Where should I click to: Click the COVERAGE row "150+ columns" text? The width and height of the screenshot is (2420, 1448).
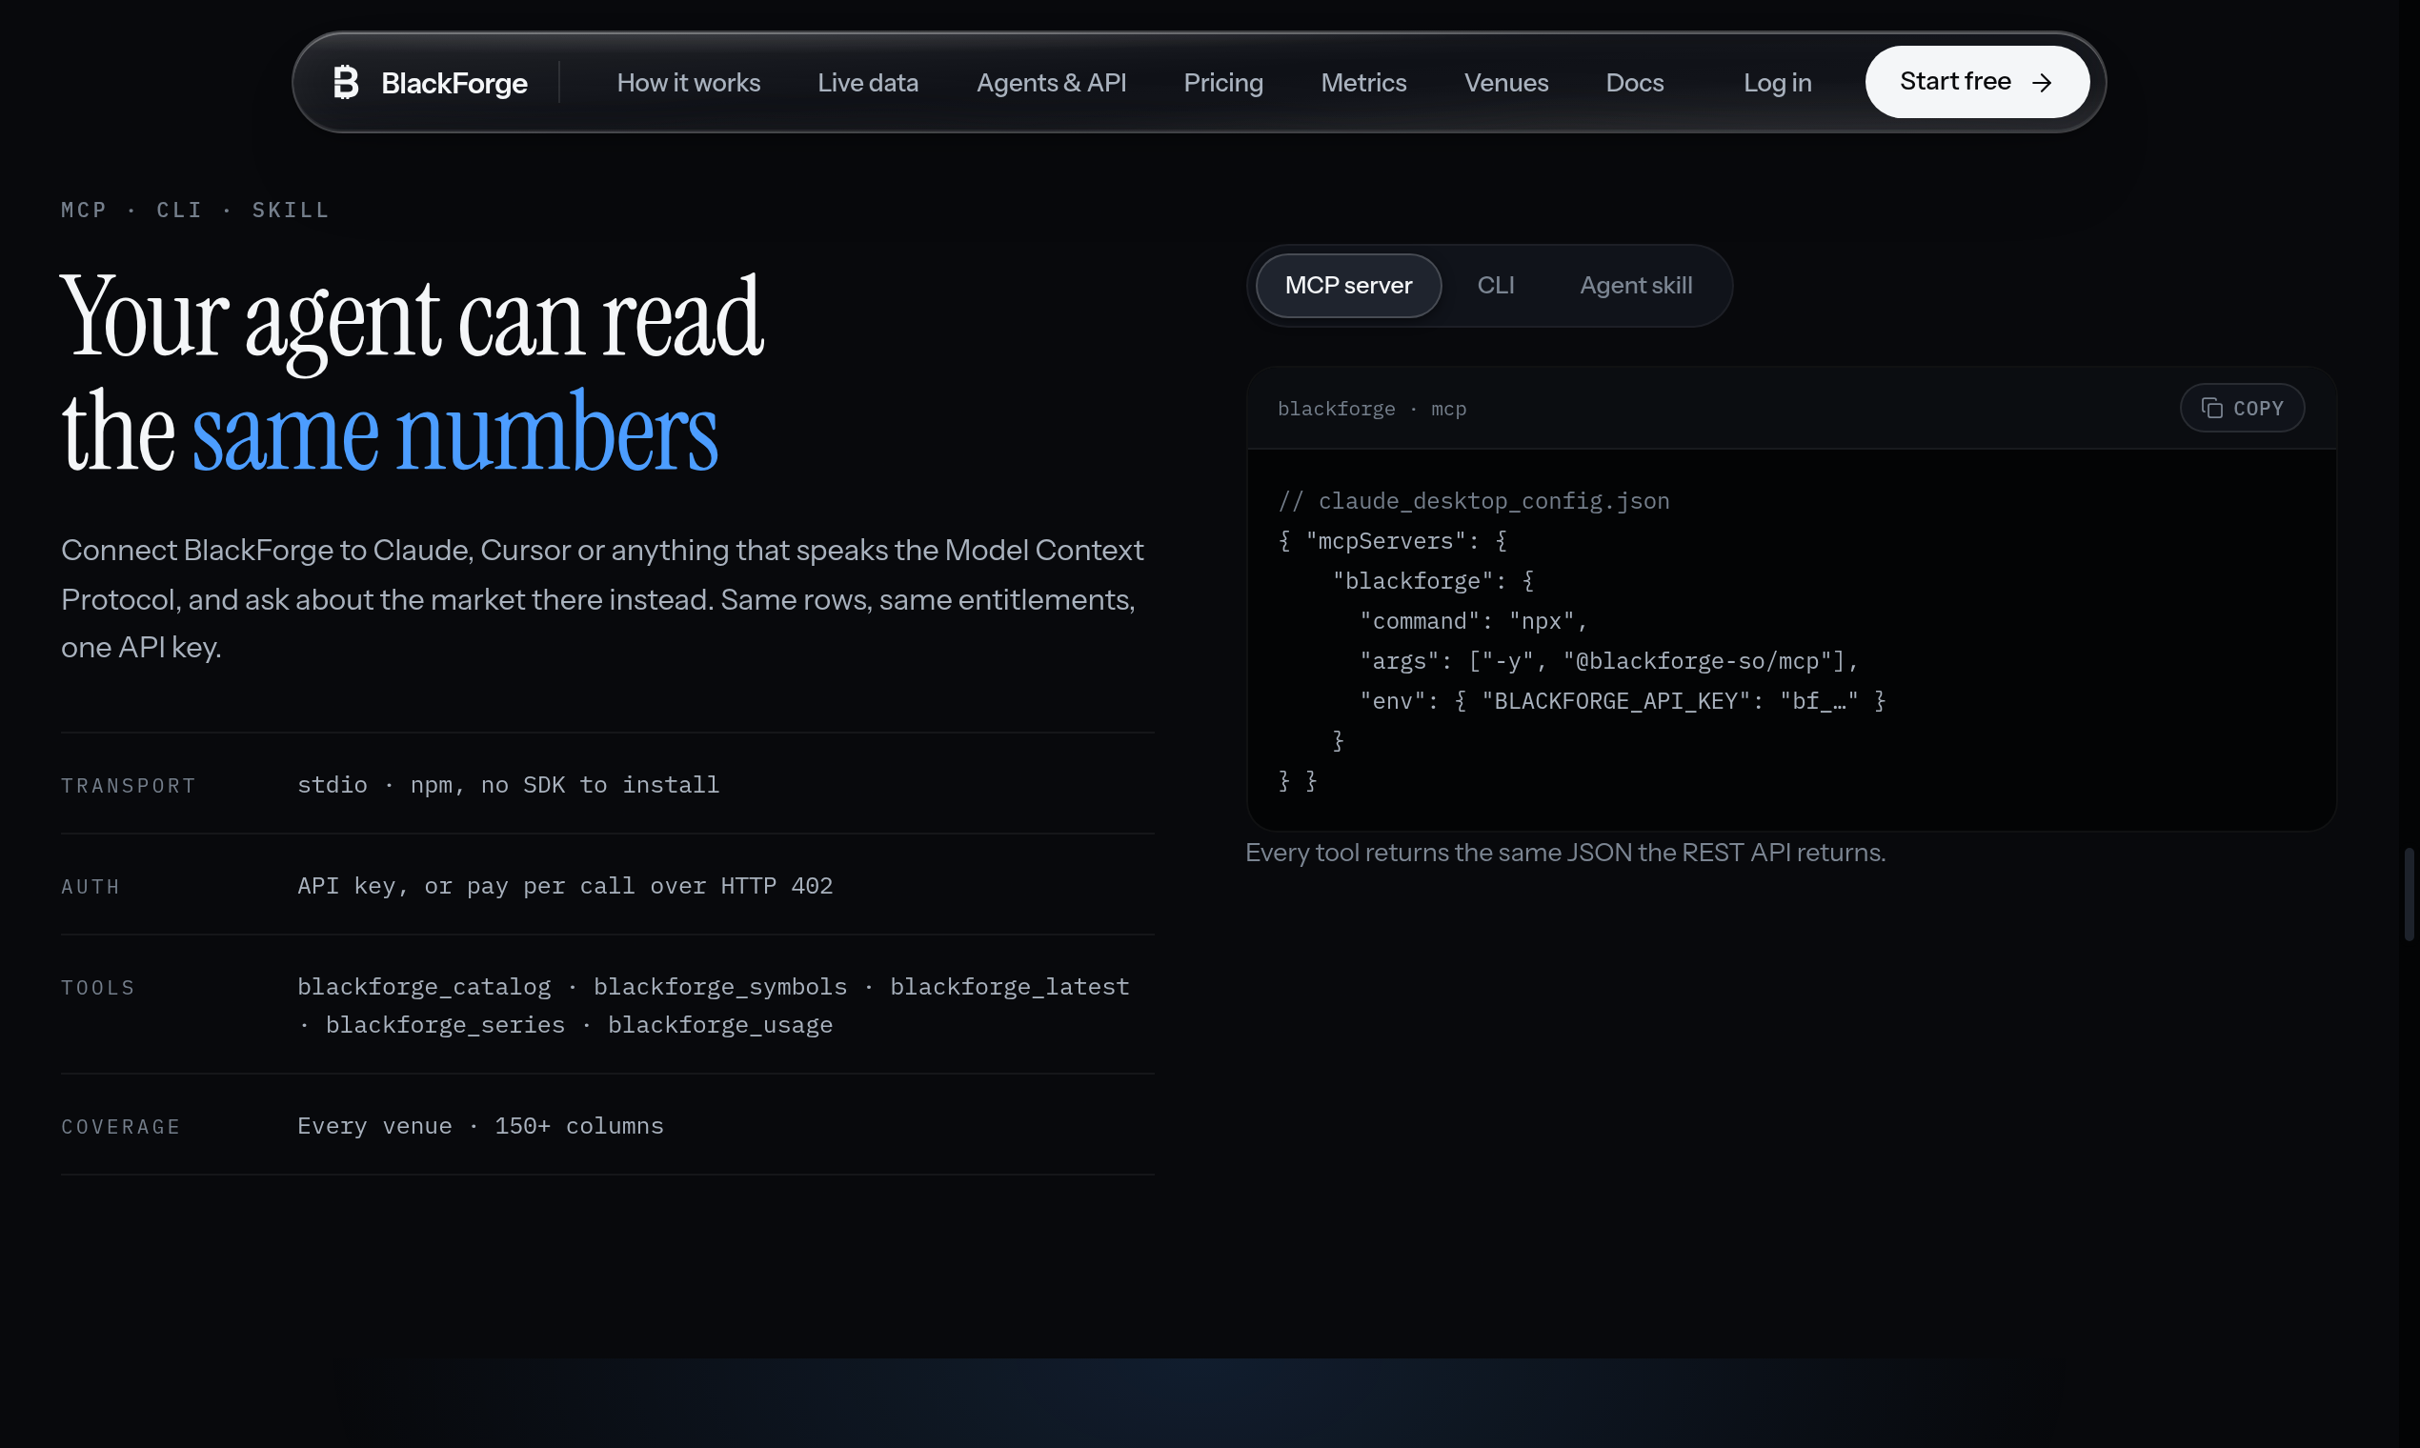578,1126
